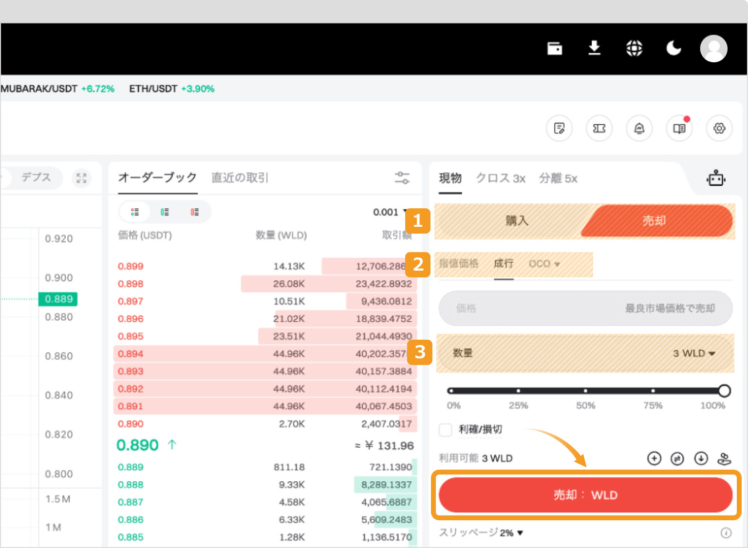Image resolution: width=748 pixels, height=548 pixels.
Task: Show buy orders only view
Action: (165, 212)
